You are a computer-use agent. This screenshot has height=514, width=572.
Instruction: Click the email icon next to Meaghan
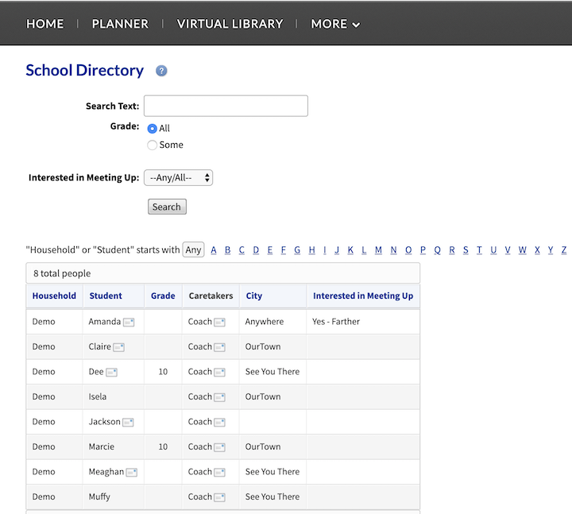pyautogui.click(x=132, y=472)
